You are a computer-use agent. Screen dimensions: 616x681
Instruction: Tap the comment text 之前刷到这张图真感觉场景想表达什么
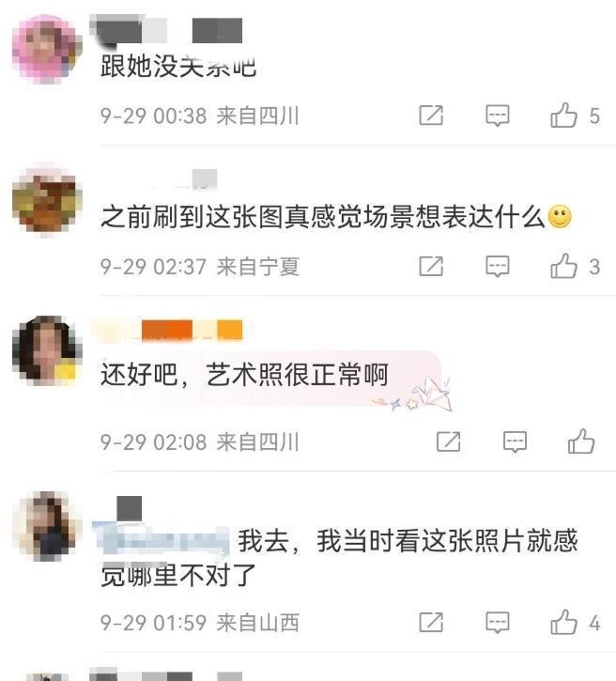click(x=322, y=217)
